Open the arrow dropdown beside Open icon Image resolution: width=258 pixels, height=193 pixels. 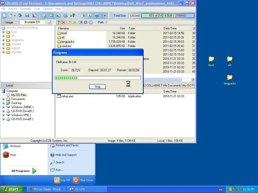tap(15, 16)
